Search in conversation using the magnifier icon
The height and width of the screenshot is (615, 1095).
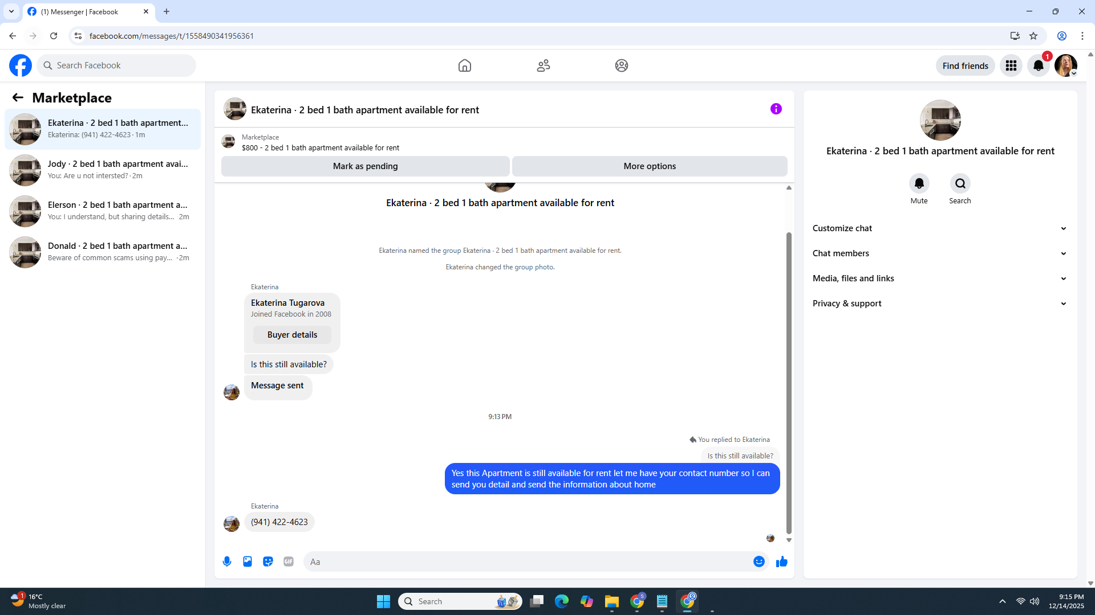pyautogui.click(x=960, y=183)
